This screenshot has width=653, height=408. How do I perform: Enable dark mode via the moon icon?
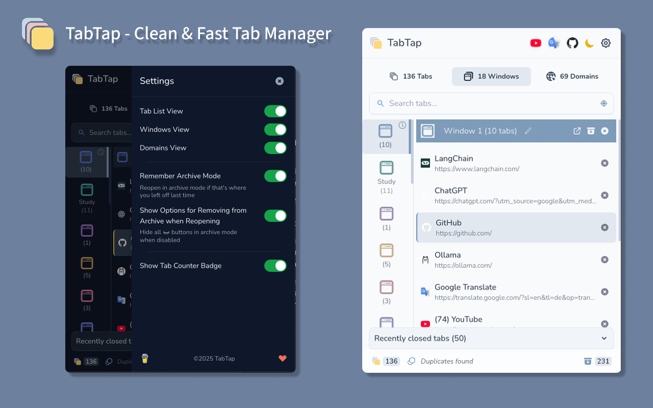589,43
